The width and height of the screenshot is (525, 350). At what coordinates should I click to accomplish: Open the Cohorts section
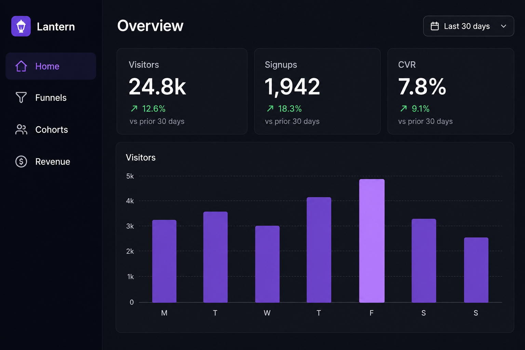tap(51, 130)
